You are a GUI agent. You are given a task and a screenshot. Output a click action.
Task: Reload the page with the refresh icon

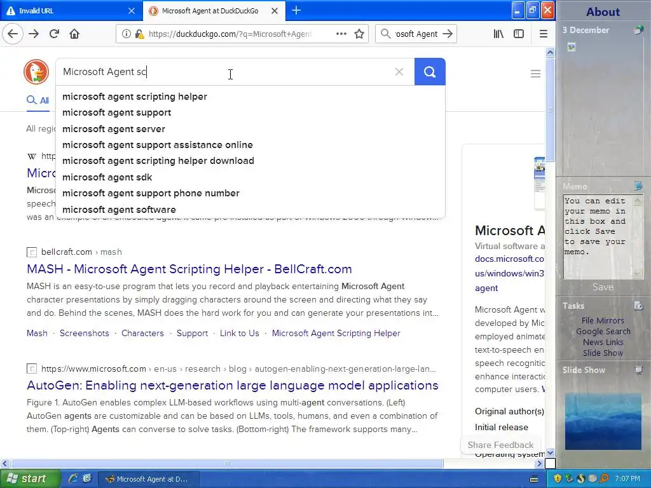(x=54, y=34)
